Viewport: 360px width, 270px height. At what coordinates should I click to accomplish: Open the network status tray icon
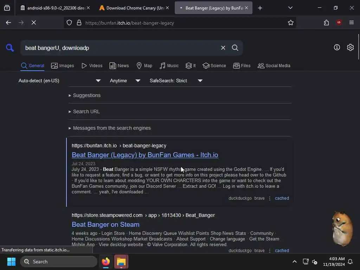306,262
